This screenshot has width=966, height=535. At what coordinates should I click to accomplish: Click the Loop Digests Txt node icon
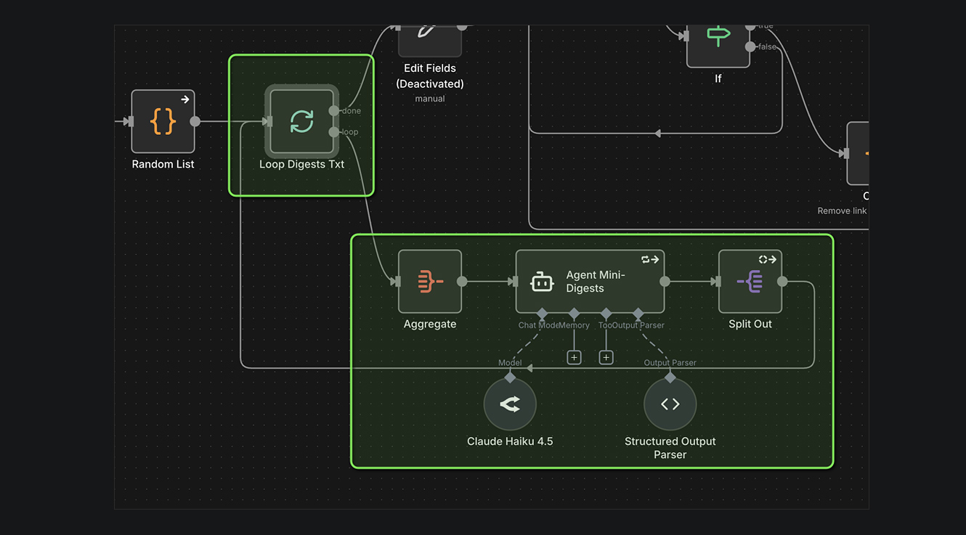click(x=301, y=121)
